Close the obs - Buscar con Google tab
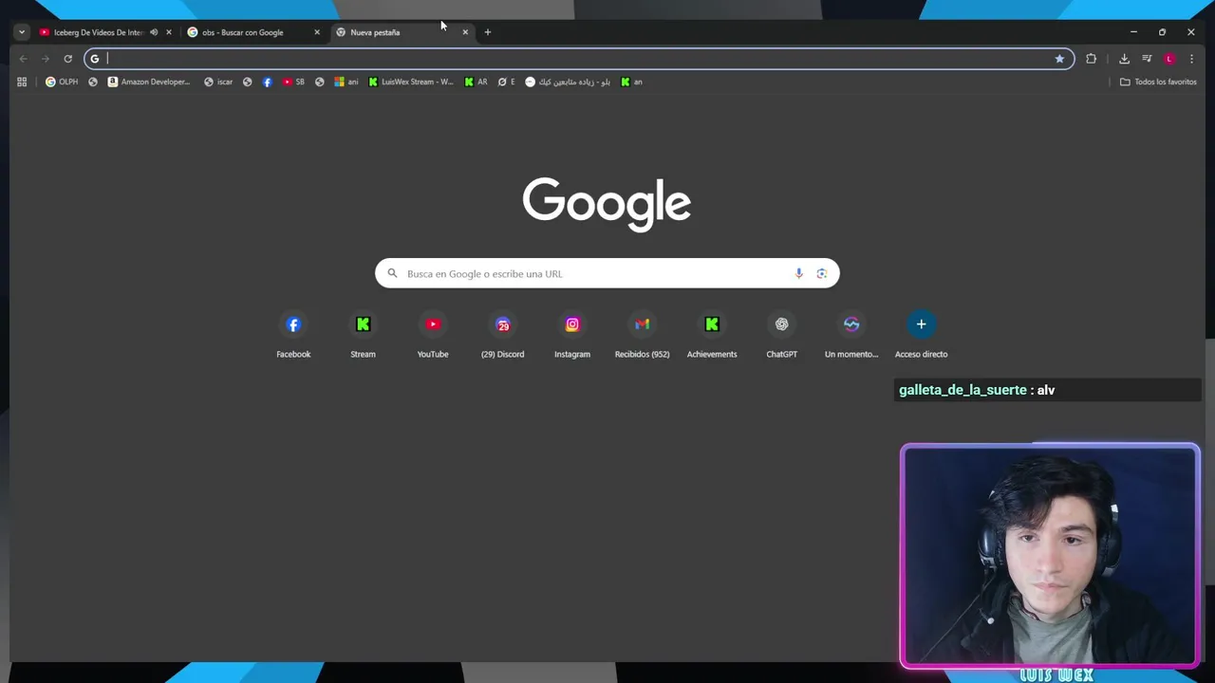 coord(317,32)
